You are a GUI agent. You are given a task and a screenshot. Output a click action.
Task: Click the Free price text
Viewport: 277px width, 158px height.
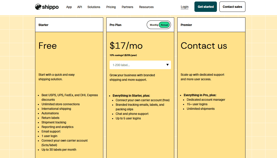click(47, 46)
